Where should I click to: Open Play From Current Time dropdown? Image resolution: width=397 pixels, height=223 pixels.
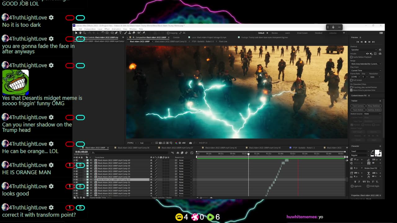[x=366, y=71]
